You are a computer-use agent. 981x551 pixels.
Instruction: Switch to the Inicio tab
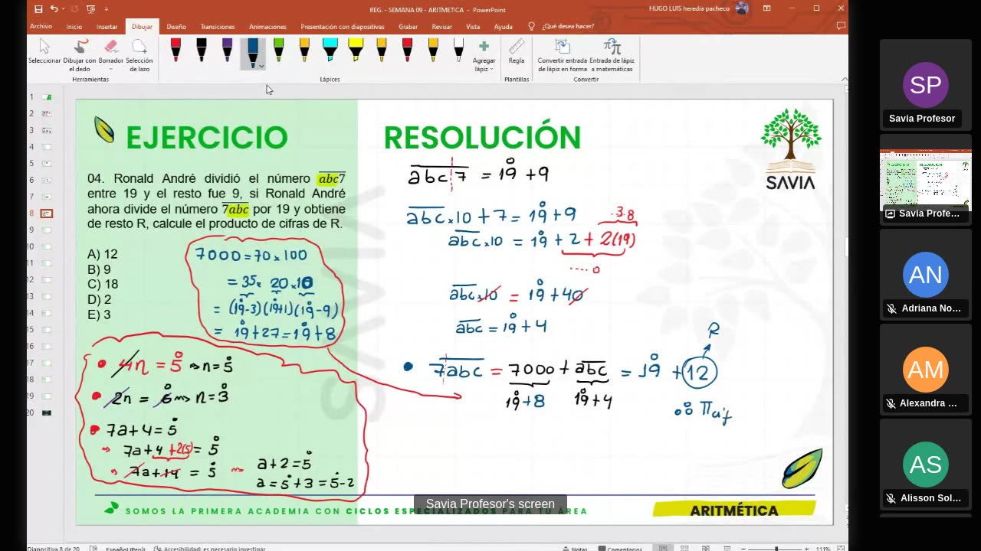click(74, 26)
